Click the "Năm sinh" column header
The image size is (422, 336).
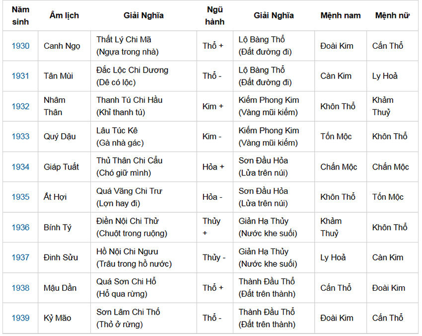[x=20, y=15]
